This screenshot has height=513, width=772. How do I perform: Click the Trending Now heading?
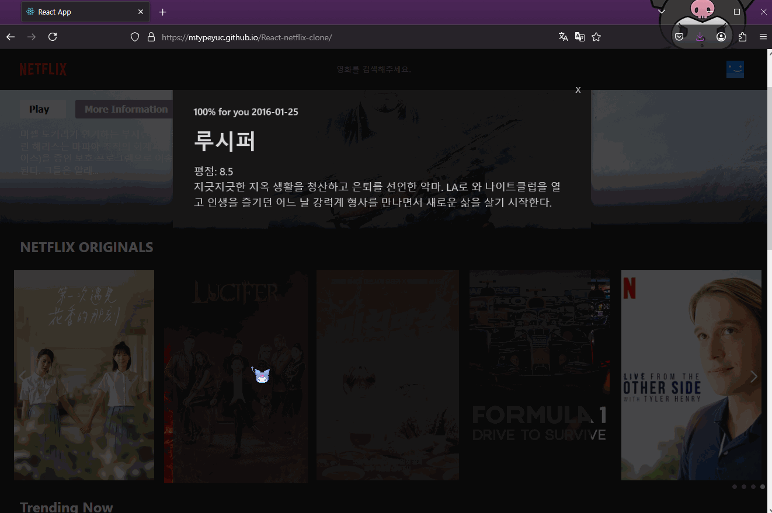click(67, 507)
